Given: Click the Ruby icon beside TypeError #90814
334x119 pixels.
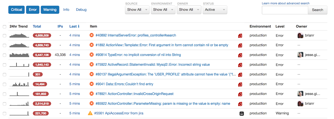Looking at the screenshot, I should [240, 55].
